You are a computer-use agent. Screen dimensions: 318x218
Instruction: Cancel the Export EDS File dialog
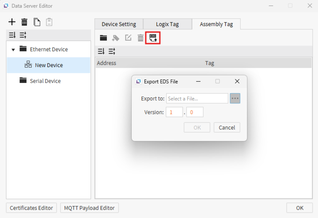click(227, 128)
